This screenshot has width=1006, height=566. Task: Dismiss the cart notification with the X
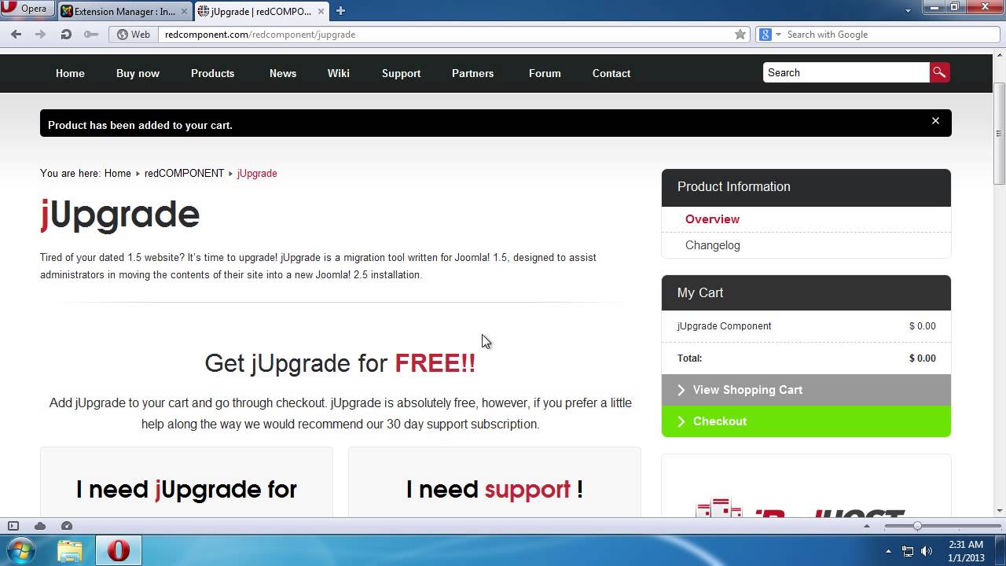point(935,121)
